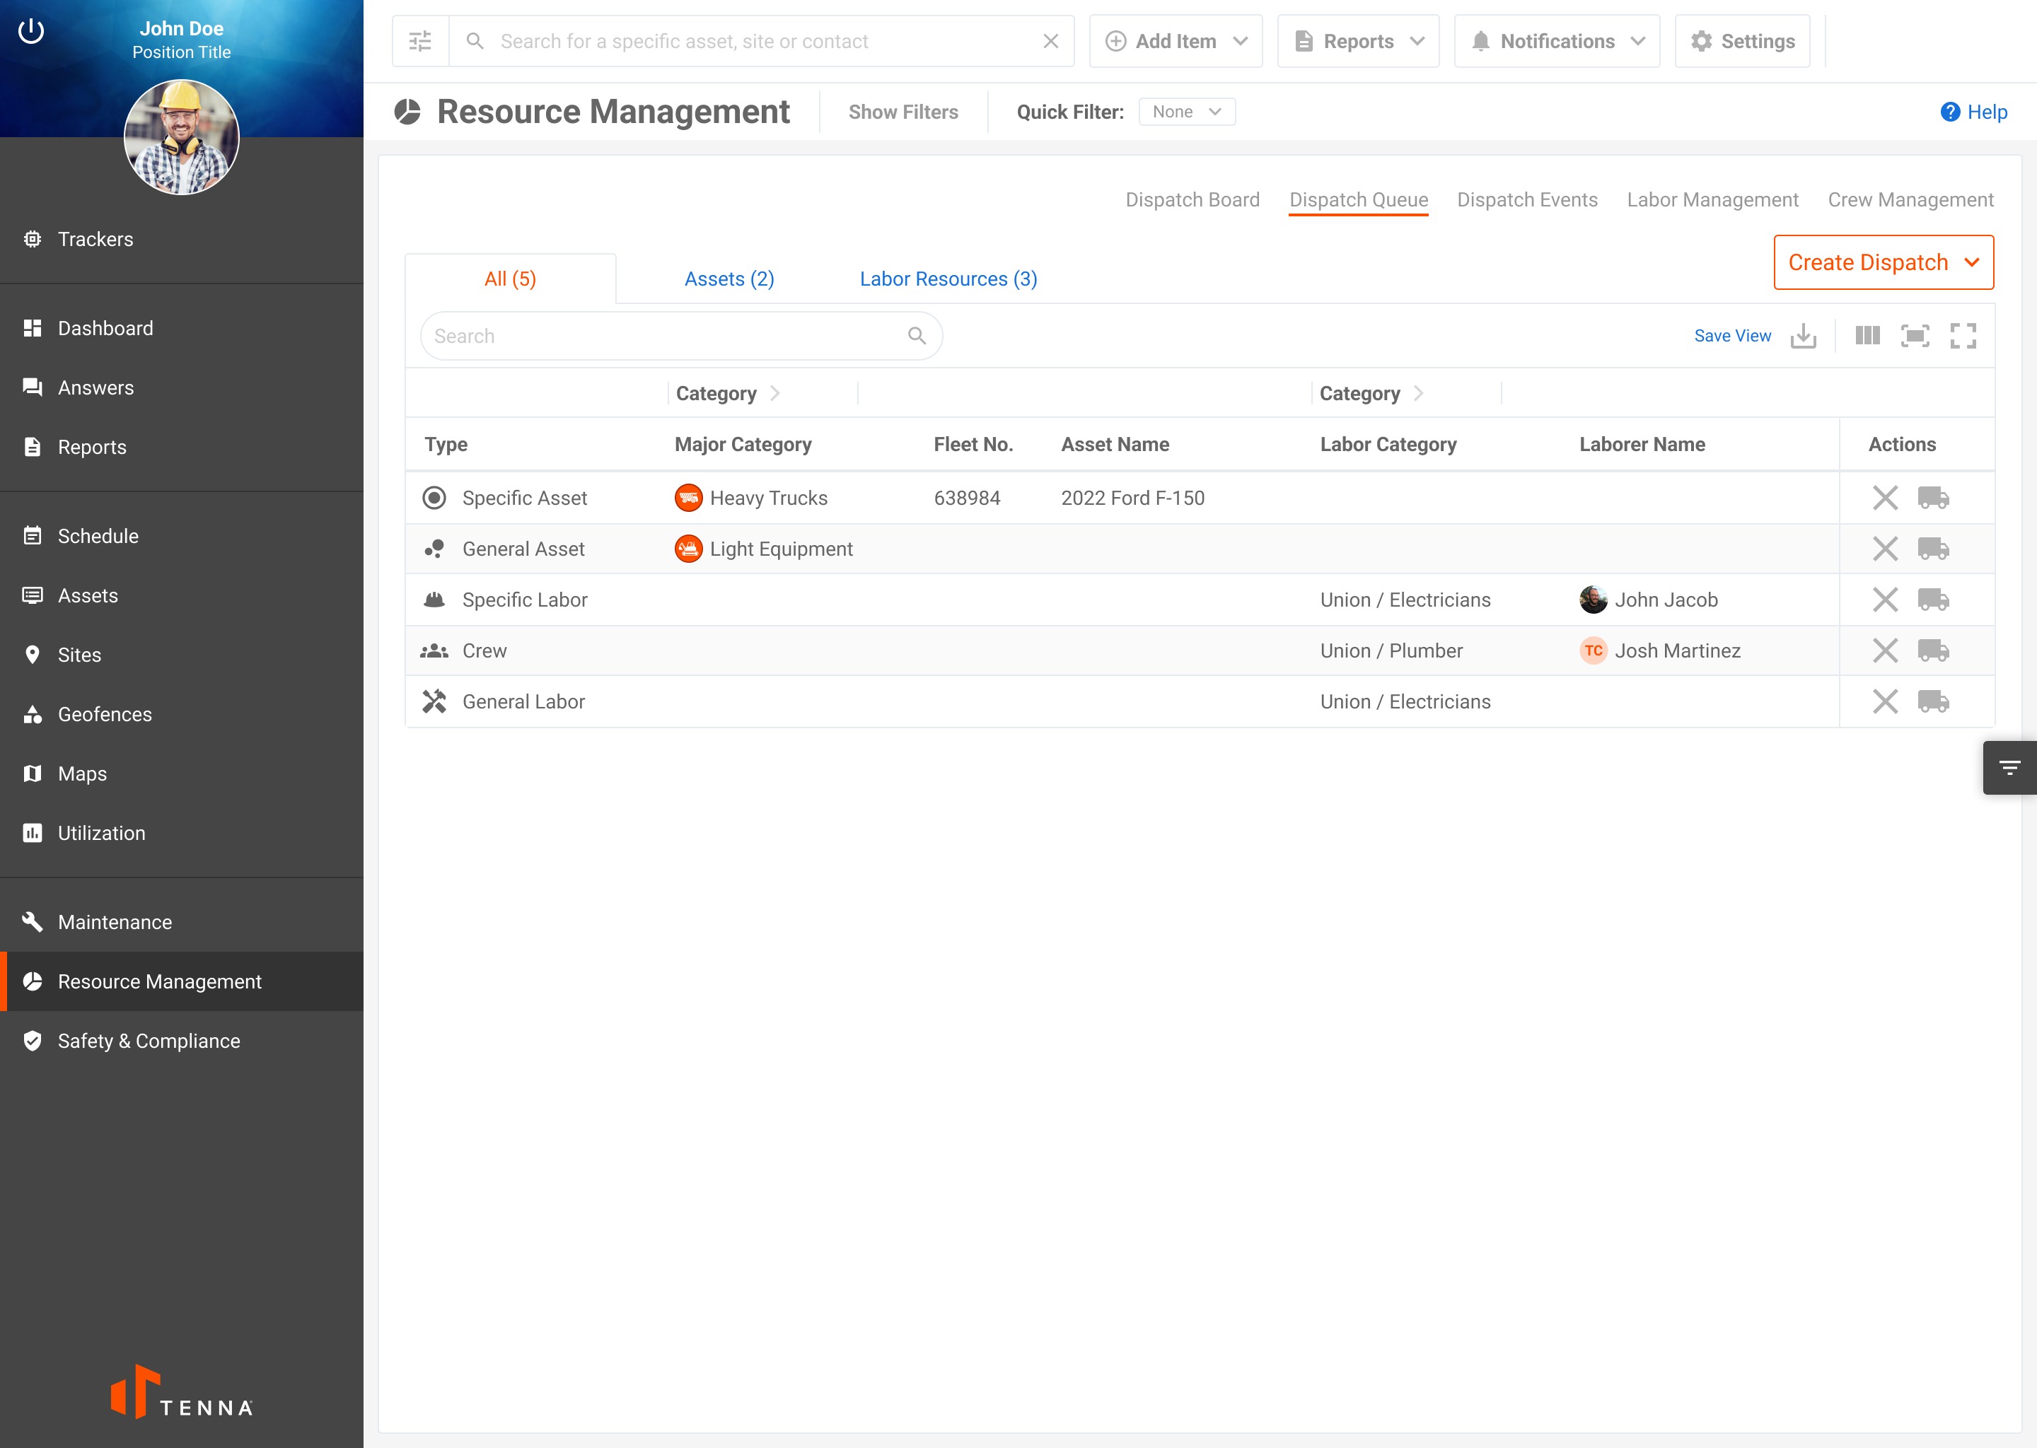2037x1448 pixels.
Task: Click Show Filters
Action: 903,112
